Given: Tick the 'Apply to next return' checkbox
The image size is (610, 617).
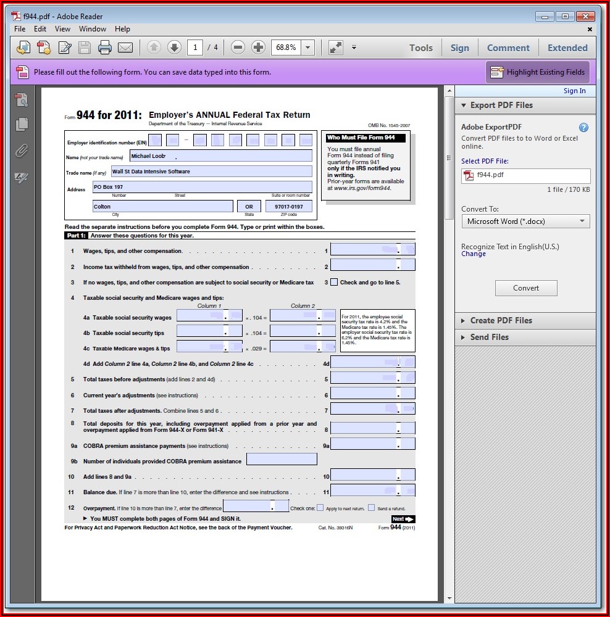Looking at the screenshot, I should click(320, 508).
